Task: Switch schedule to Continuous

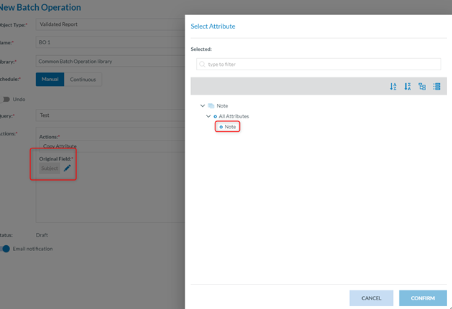Action: 83,80
